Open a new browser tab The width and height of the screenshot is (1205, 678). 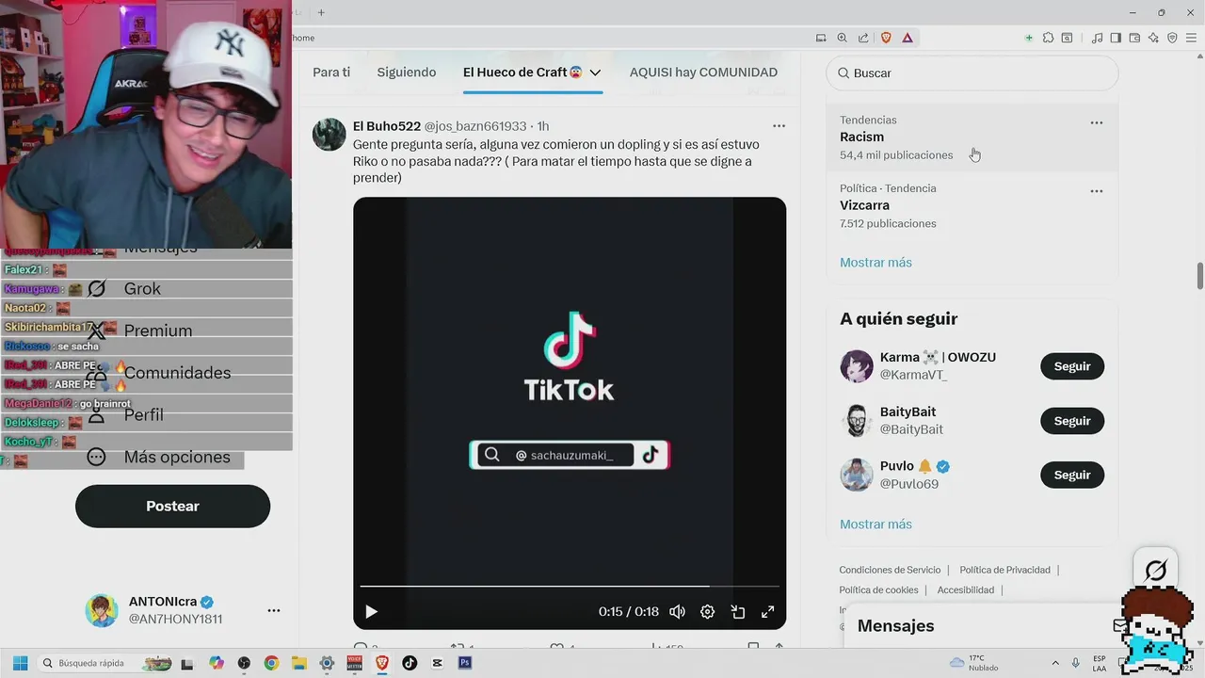click(x=321, y=12)
